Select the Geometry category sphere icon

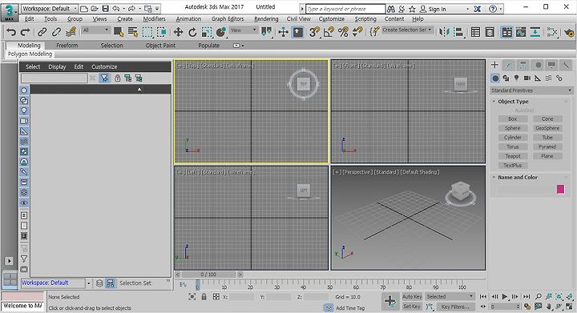pyautogui.click(x=496, y=78)
